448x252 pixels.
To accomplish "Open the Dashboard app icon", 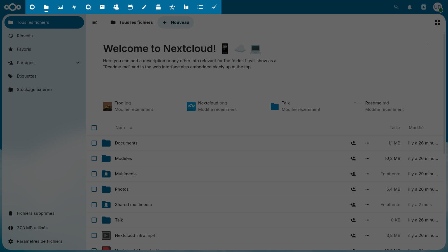I will 32,7.
